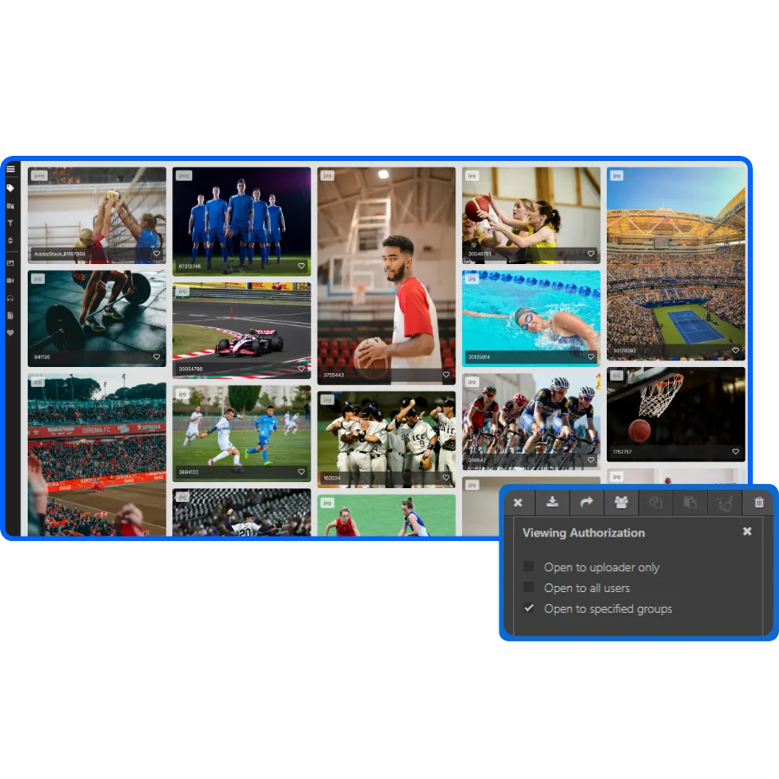Open favorites via sidebar heart icon

pyautogui.click(x=10, y=332)
